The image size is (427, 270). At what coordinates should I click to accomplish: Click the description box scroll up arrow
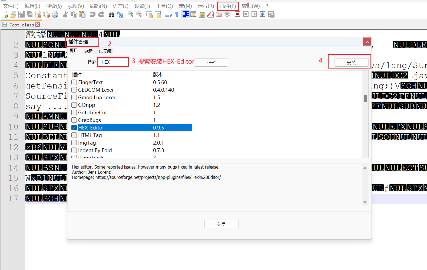(365, 168)
